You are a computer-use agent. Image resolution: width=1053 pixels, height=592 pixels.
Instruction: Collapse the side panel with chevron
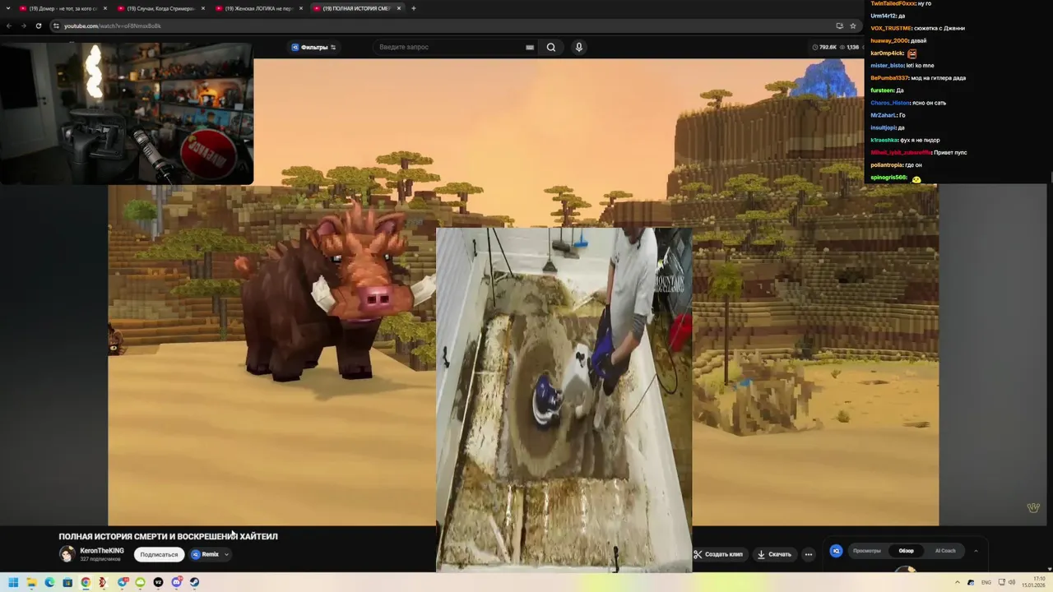pyautogui.click(x=976, y=551)
